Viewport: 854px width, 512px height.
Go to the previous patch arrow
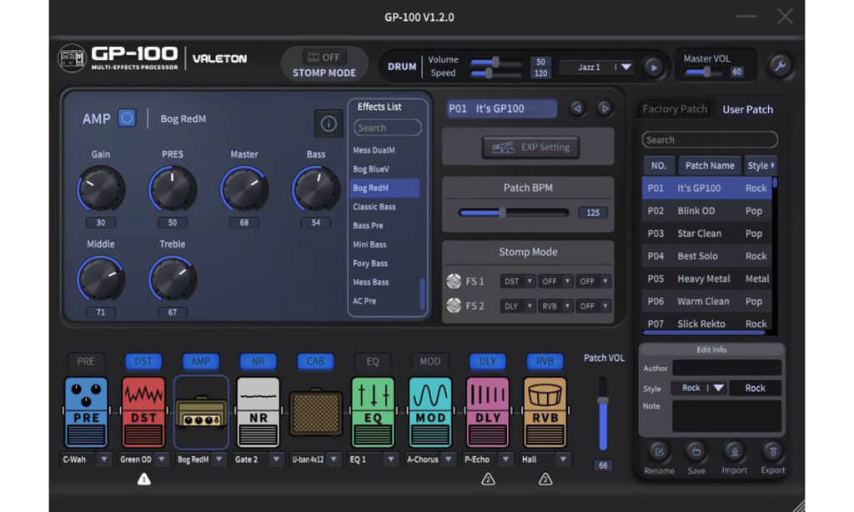[577, 108]
